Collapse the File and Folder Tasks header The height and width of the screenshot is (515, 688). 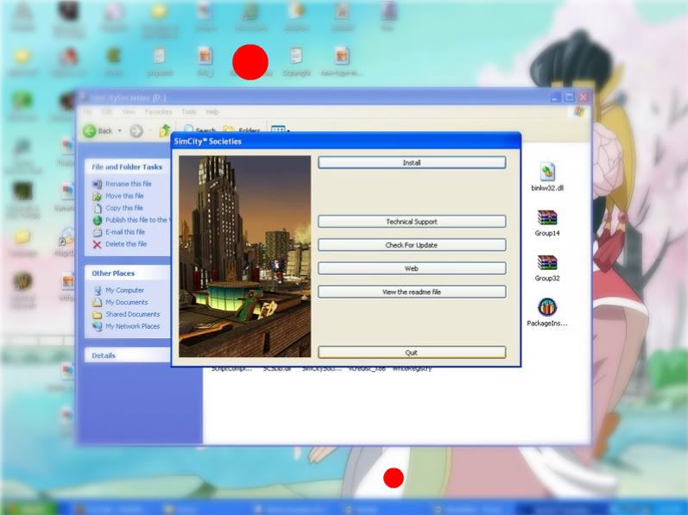click(x=127, y=167)
